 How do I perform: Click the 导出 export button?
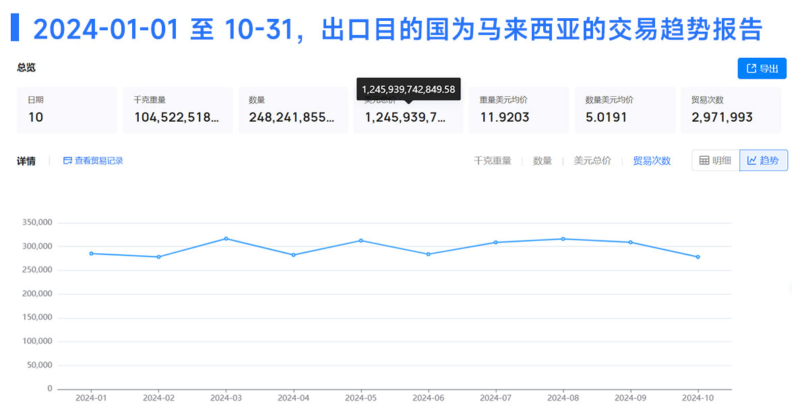pos(762,69)
